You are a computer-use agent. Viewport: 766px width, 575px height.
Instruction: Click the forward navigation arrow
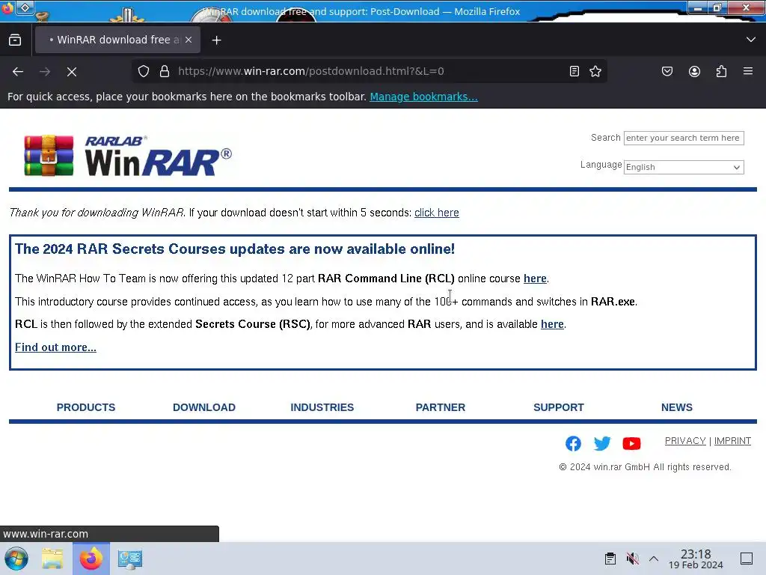pos(45,71)
